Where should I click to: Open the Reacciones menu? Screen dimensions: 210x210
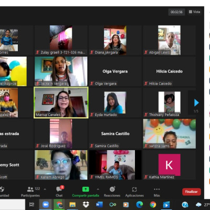(112, 192)
